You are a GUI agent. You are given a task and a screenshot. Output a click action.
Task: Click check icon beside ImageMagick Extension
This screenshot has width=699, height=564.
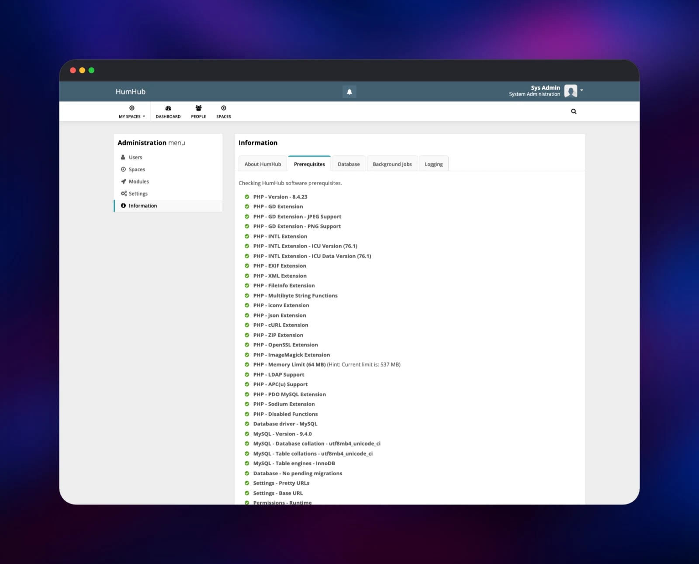click(x=247, y=355)
